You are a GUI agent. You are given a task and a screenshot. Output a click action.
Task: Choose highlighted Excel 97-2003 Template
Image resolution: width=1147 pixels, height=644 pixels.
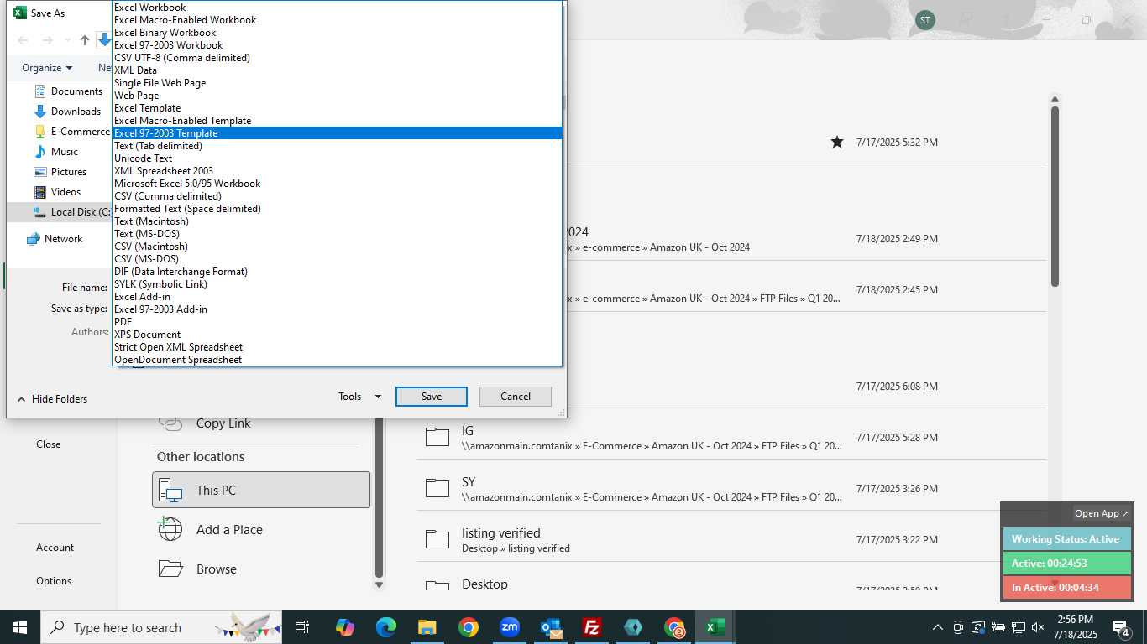tap(337, 133)
